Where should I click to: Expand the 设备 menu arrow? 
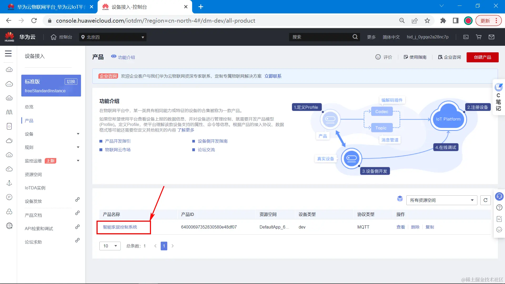pos(78,134)
